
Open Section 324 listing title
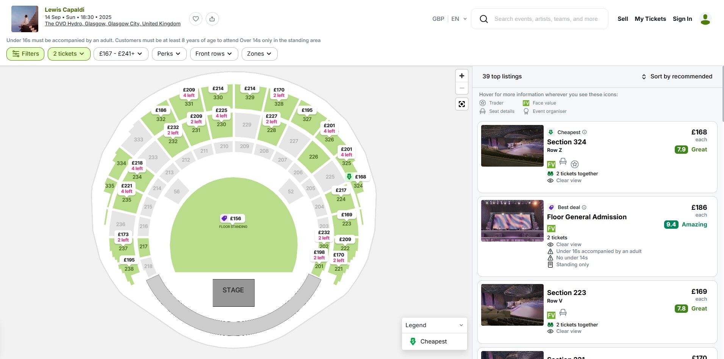pyautogui.click(x=566, y=142)
